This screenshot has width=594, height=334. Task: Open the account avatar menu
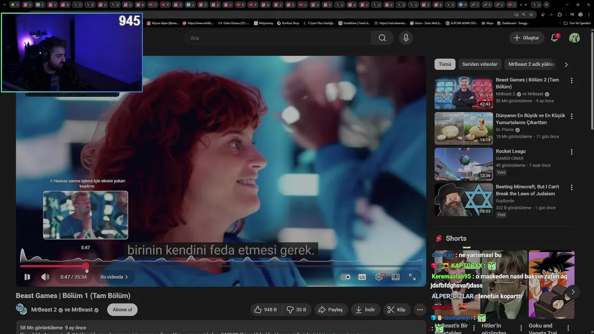click(575, 38)
